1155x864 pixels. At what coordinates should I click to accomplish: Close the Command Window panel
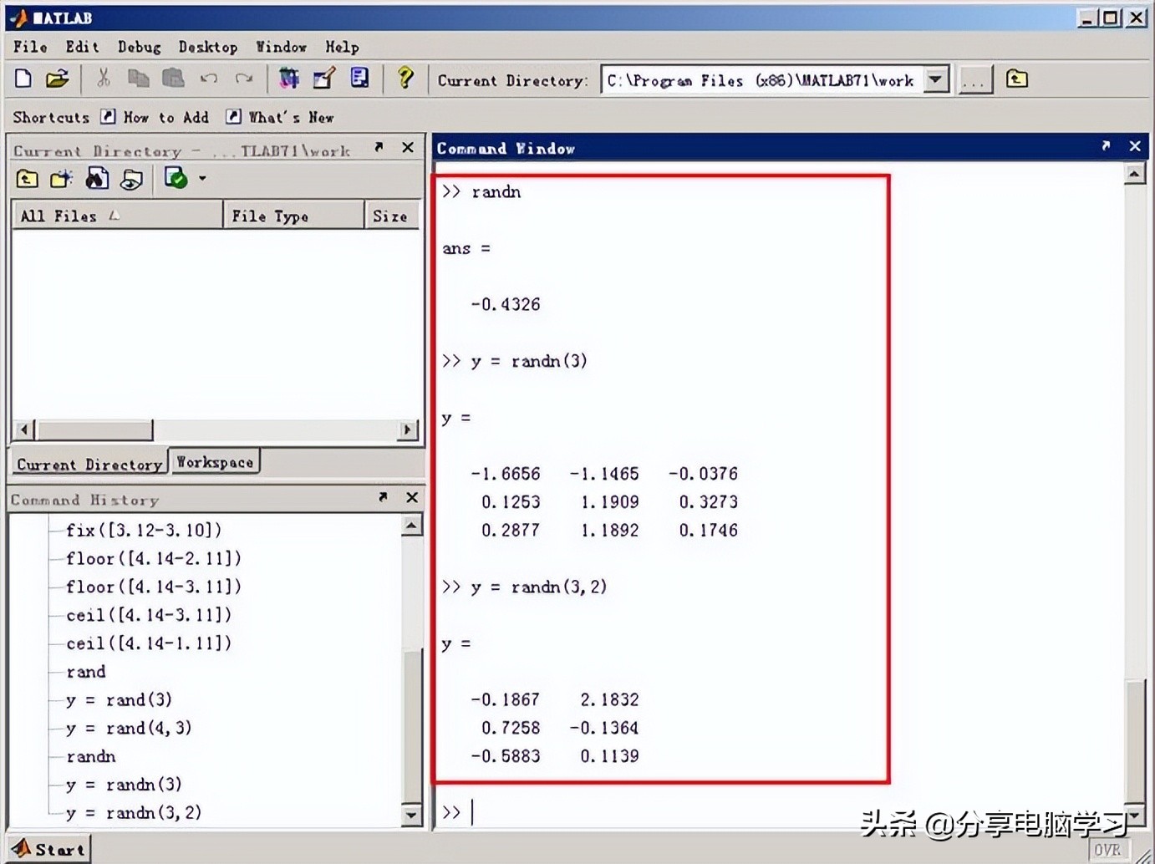click(1135, 146)
